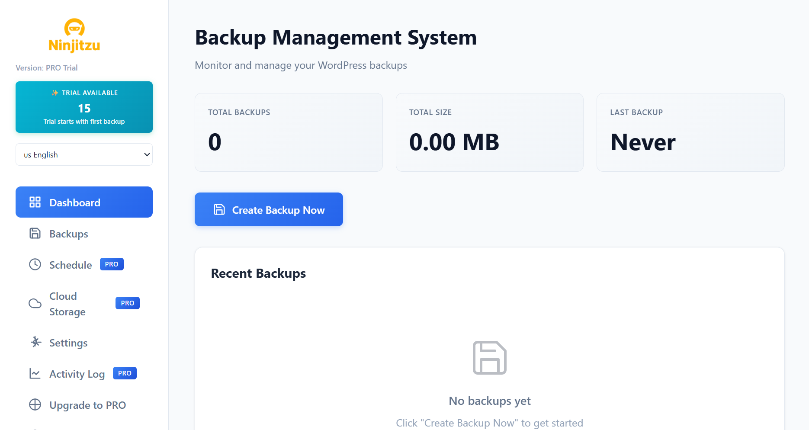The image size is (809, 430).
Task: Click the PRO badge beside Cloud Storage
Action: click(127, 303)
